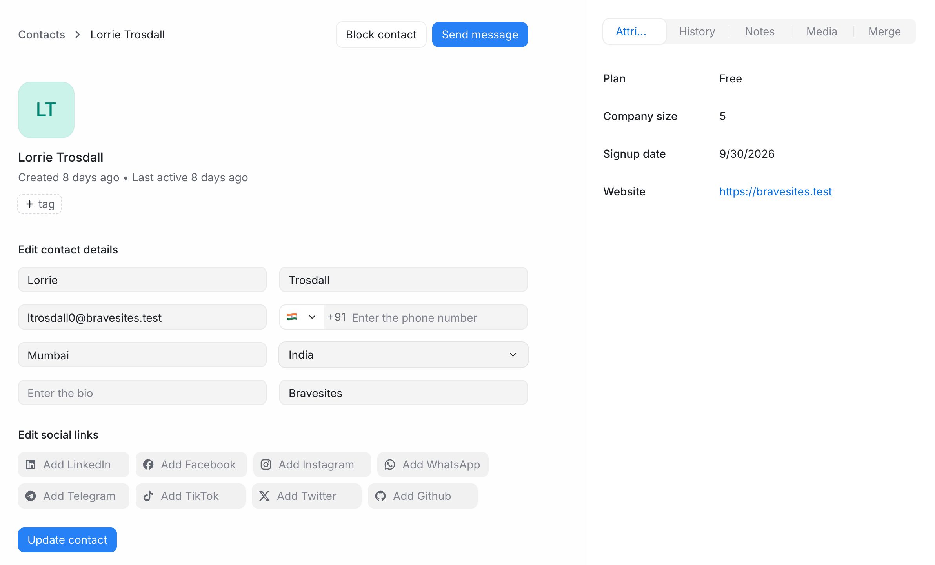The image size is (935, 565).
Task: Click the Block contact button
Action: [381, 35]
